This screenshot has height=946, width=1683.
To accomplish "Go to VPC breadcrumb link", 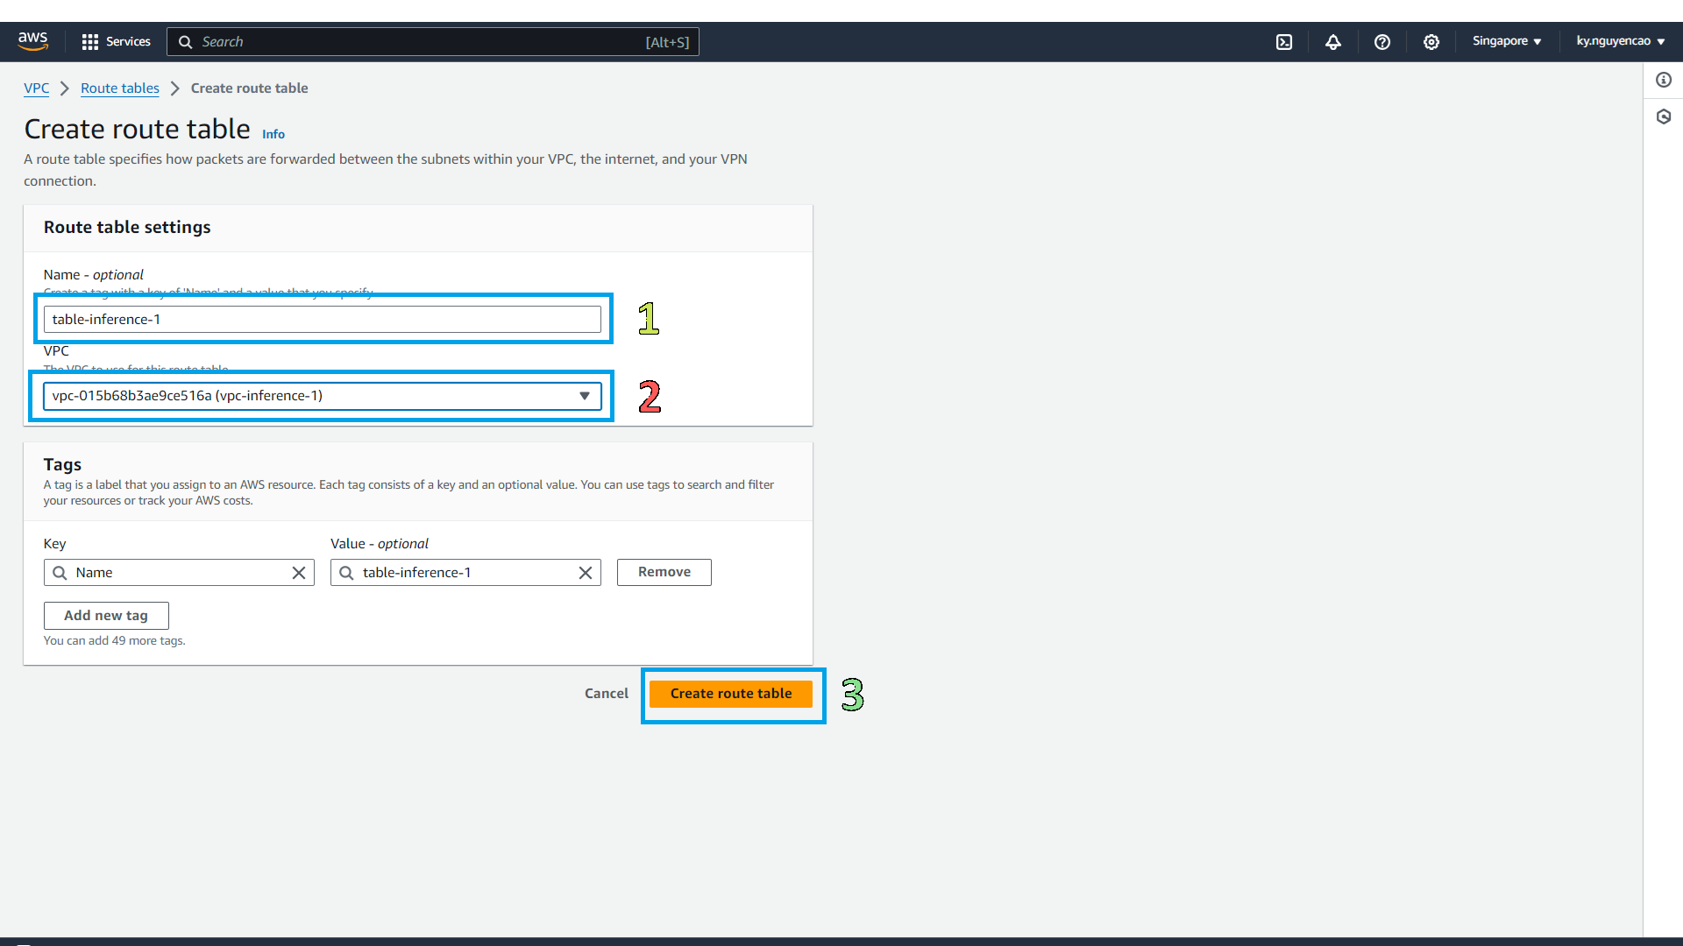I will tap(37, 88).
